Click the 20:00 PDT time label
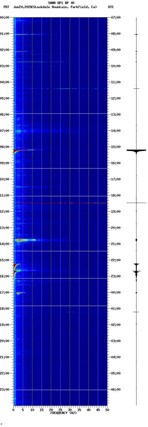 pos(5,341)
